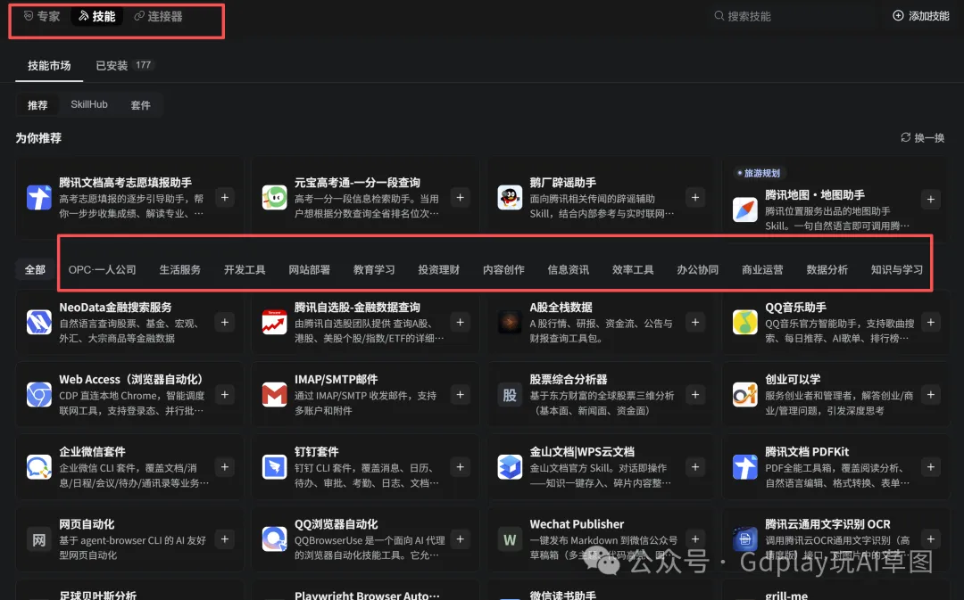The width and height of the screenshot is (964, 600).
Task: Filter by 信息资讯 category
Action: (x=568, y=269)
